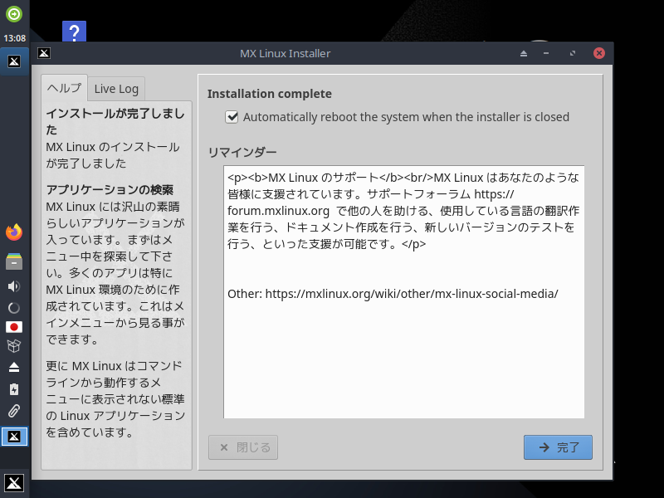Close the installer with the red X button
This screenshot has height=498, width=664.
[598, 53]
